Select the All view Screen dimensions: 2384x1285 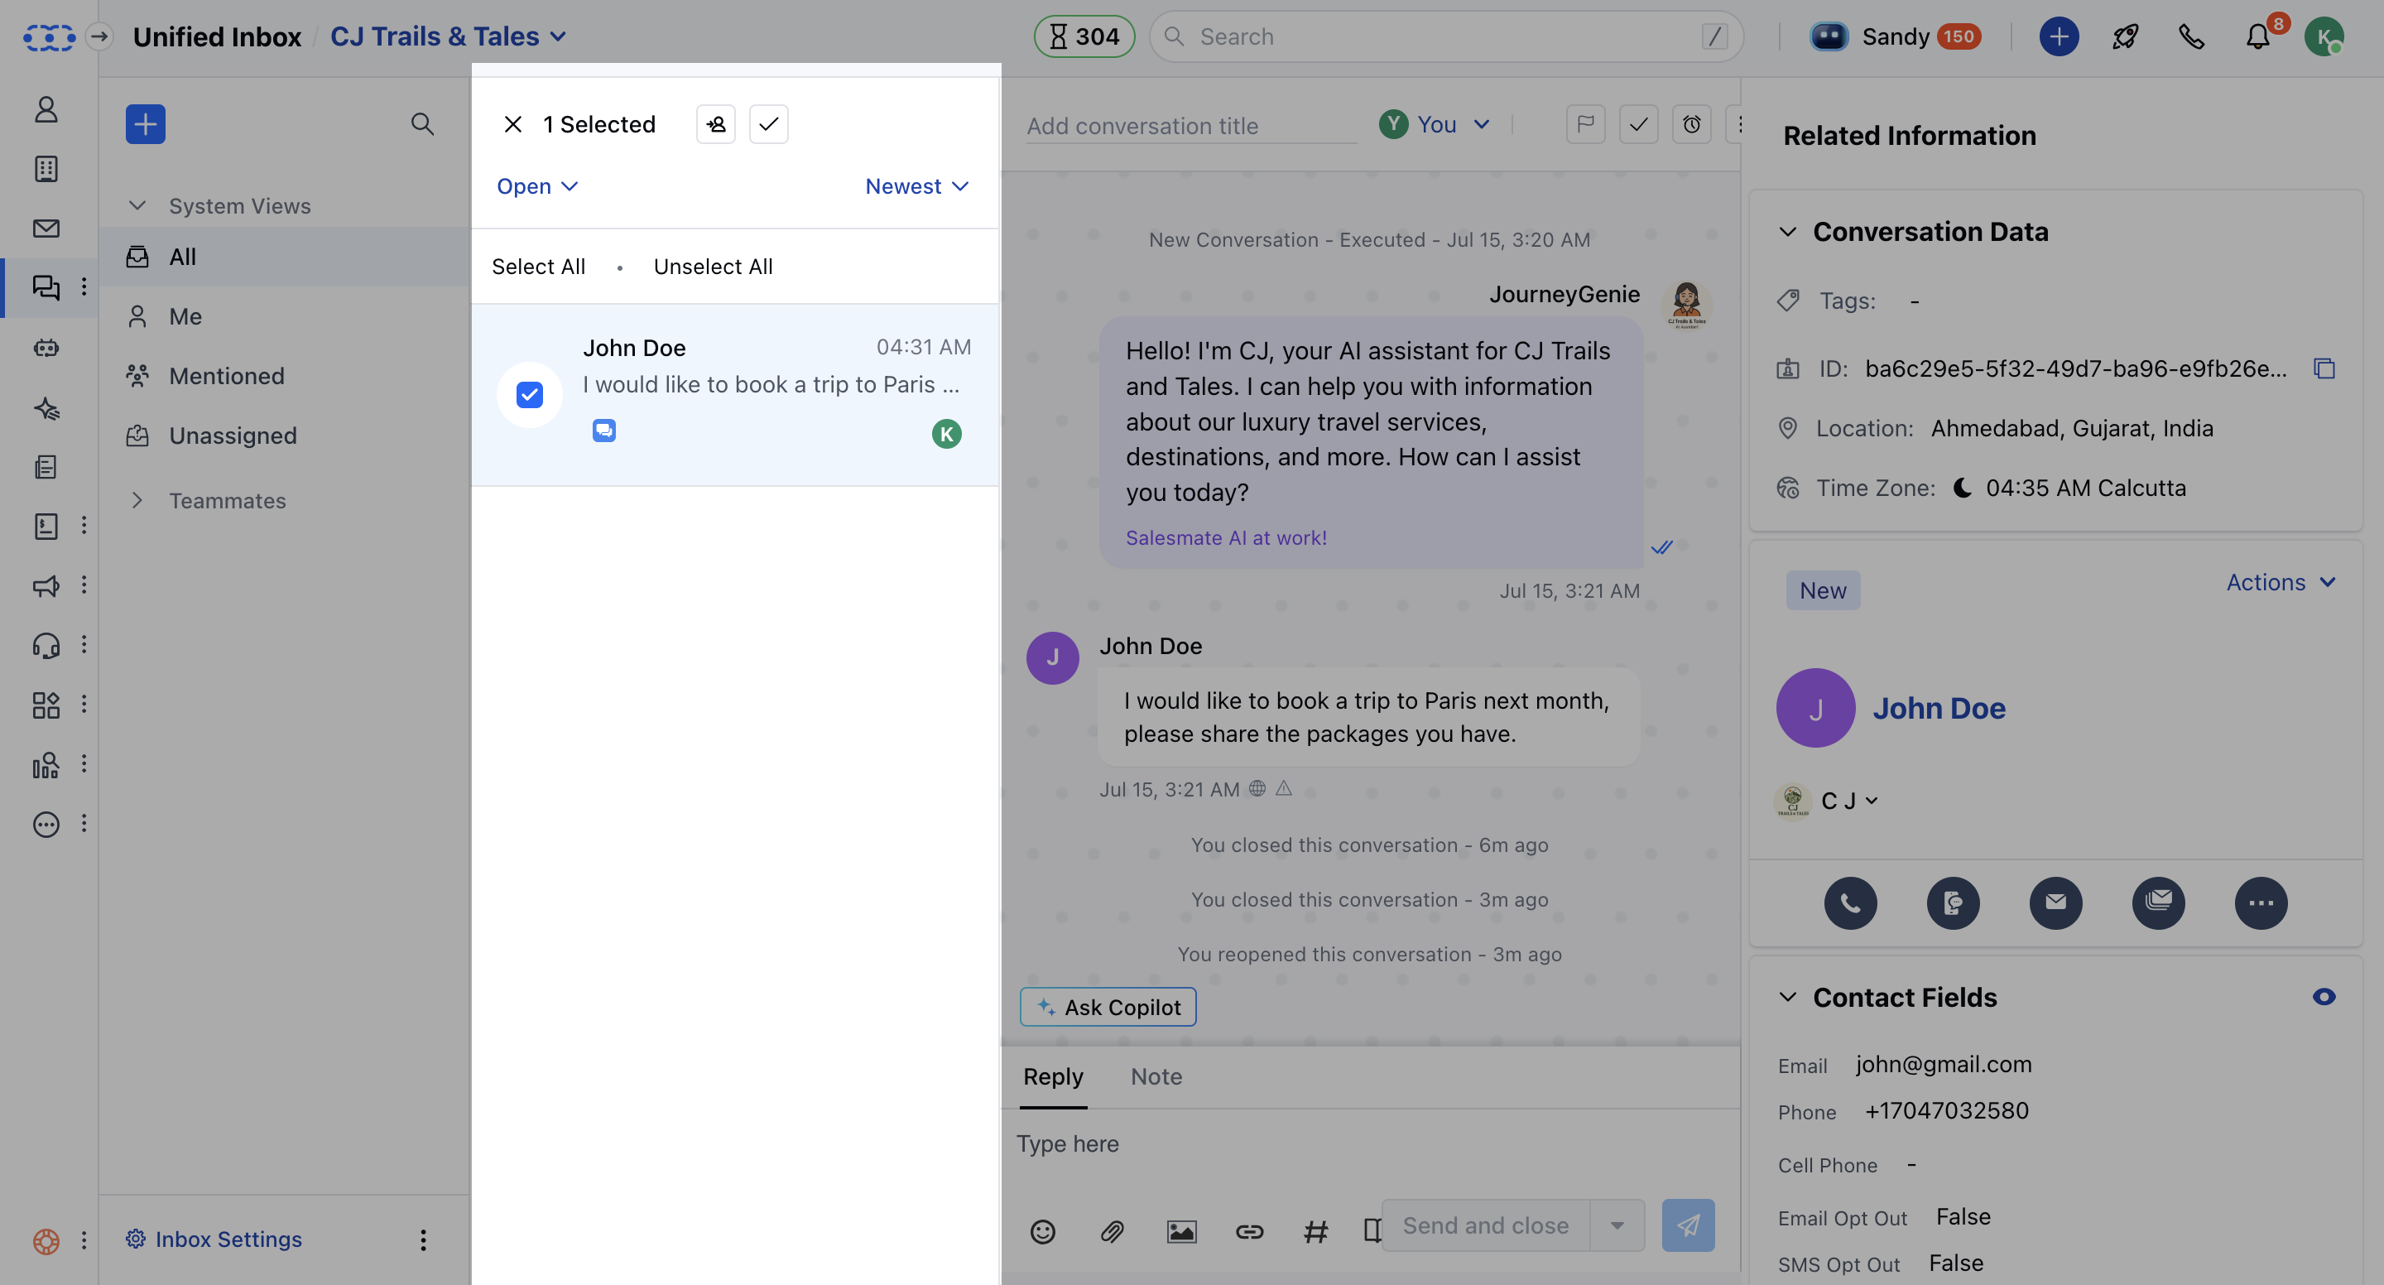[284, 257]
